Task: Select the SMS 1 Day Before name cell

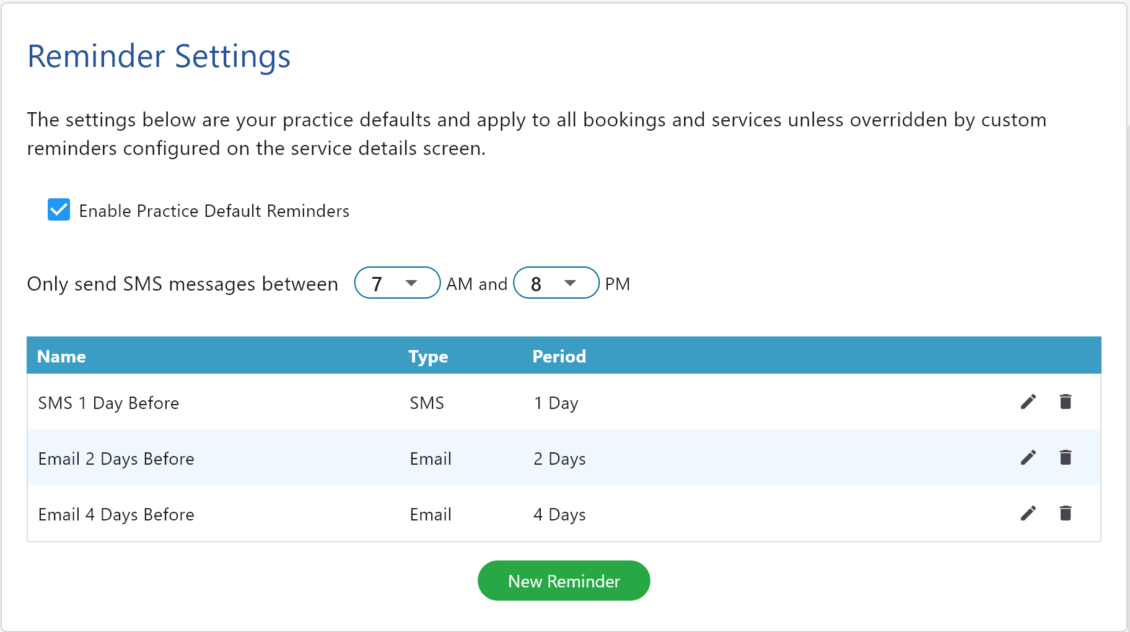Action: click(108, 403)
